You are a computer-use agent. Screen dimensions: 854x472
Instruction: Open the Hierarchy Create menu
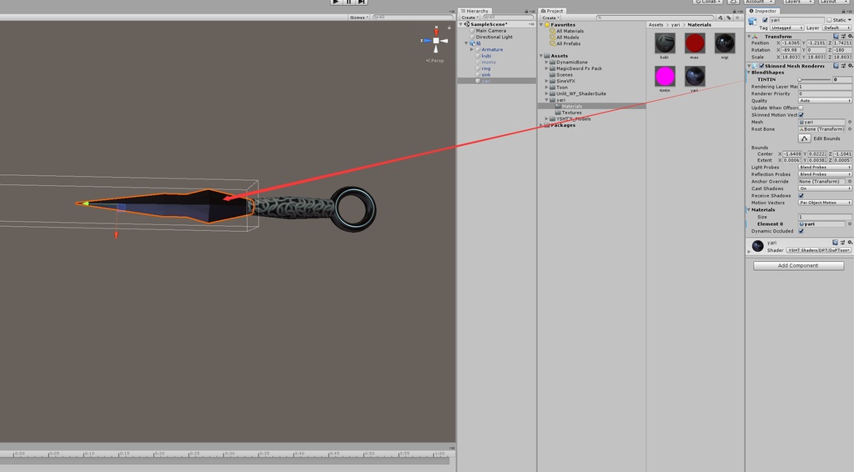469,18
